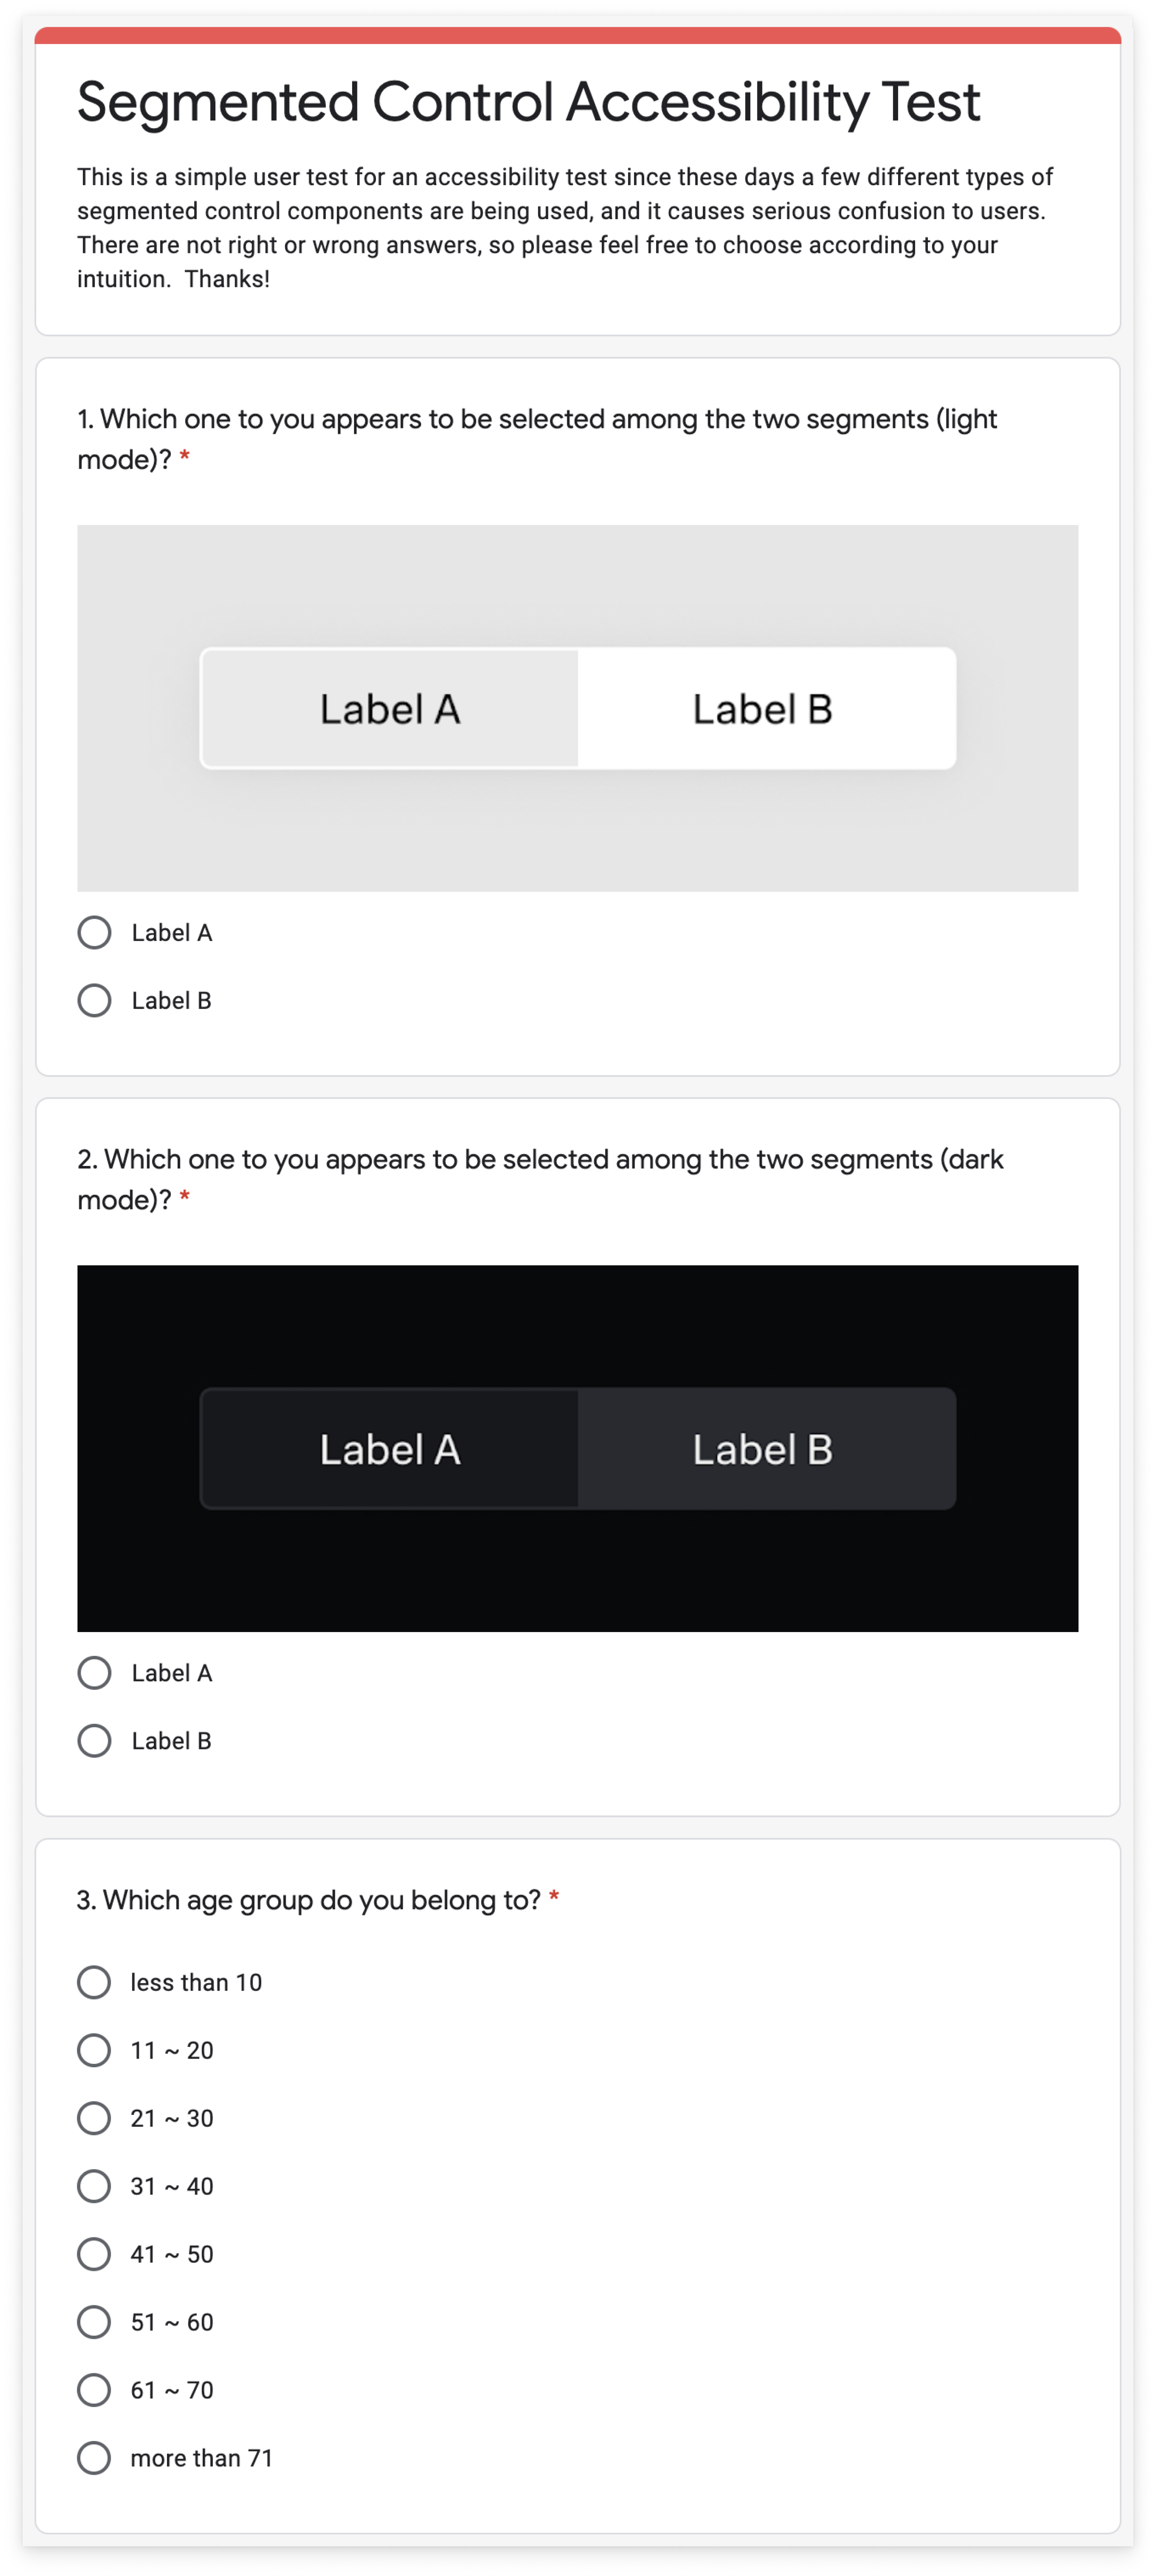The width and height of the screenshot is (1156, 2576).
Task: Click the Label A segment in the light mode image
Action: (390, 707)
